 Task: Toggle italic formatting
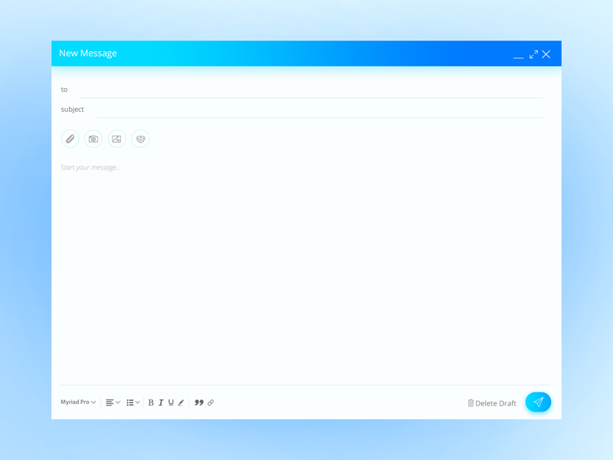[x=160, y=402]
